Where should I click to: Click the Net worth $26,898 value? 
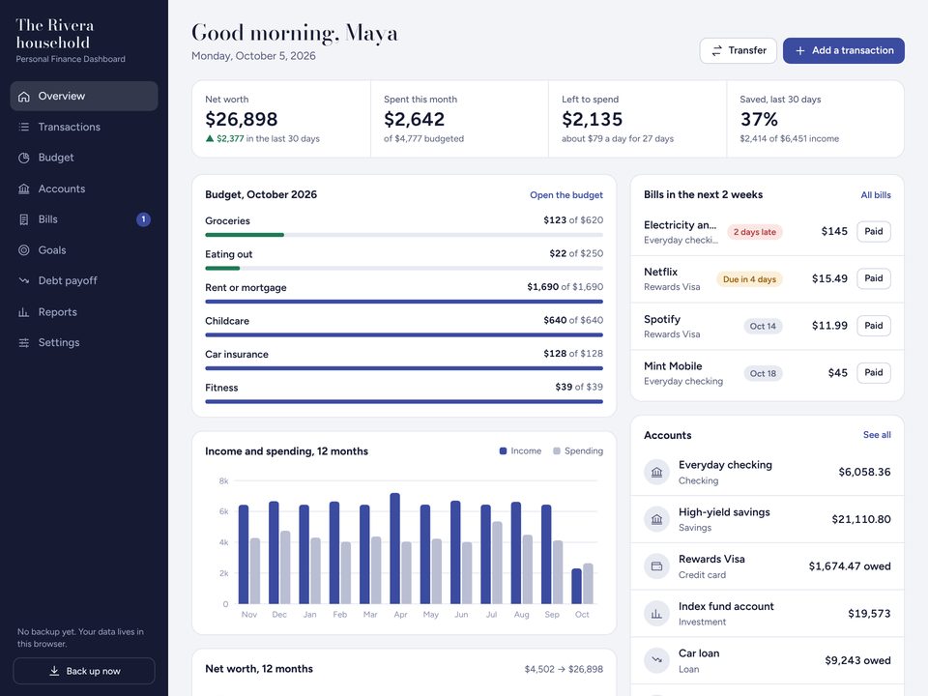[242, 120]
